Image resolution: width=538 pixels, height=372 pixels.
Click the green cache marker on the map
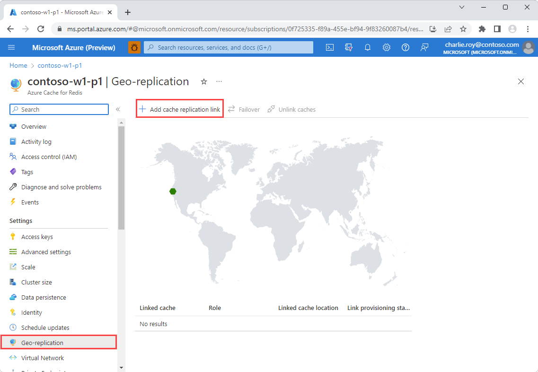pyautogui.click(x=173, y=191)
